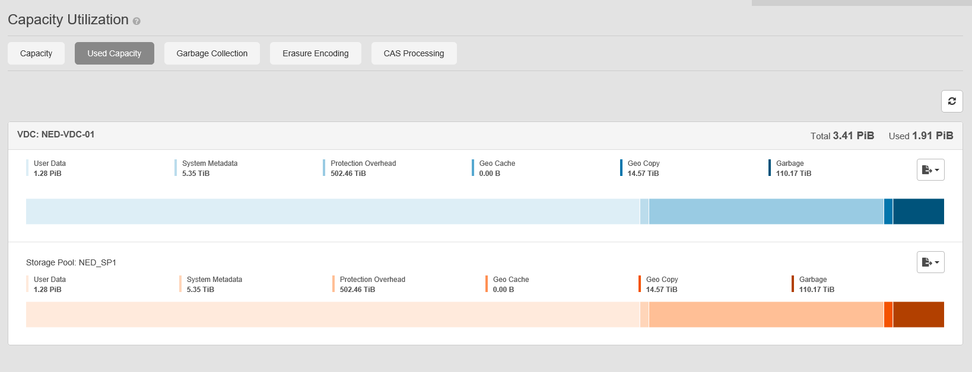Click the blue System Metadata legend swatch
This screenshot has height=372, width=972.
tap(176, 168)
